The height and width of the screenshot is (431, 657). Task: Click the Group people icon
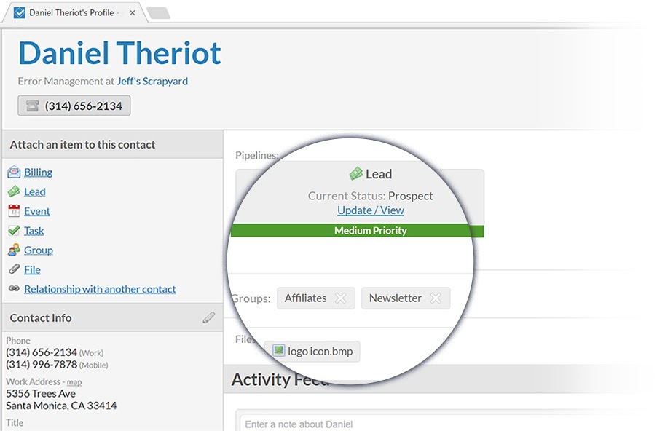pos(14,250)
